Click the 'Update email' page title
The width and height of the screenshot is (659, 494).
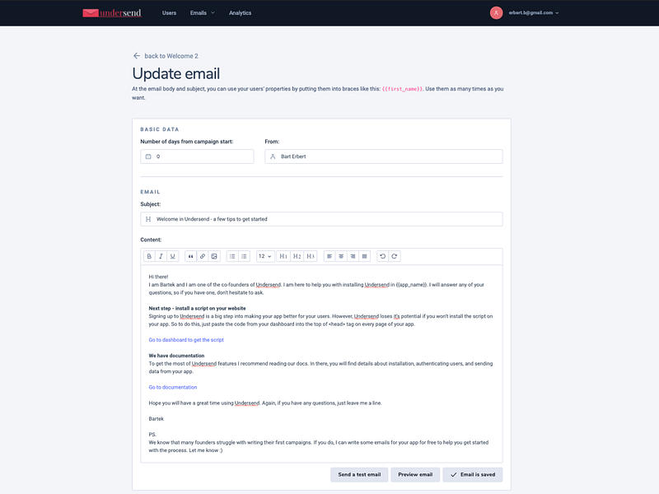(176, 74)
